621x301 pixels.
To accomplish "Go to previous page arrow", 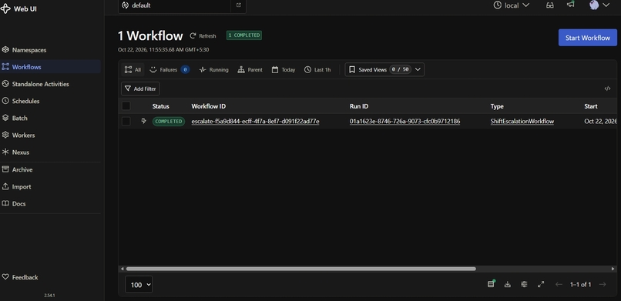I will pos(559,284).
